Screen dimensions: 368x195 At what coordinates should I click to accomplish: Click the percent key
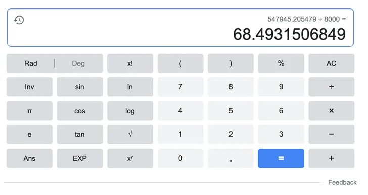point(281,63)
